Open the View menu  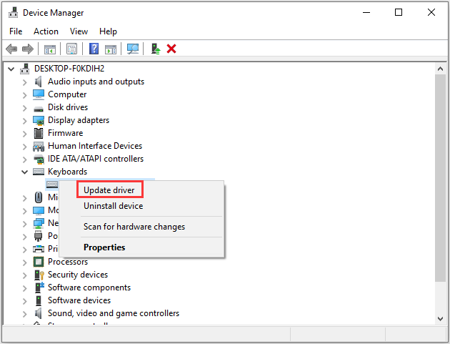(79, 31)
